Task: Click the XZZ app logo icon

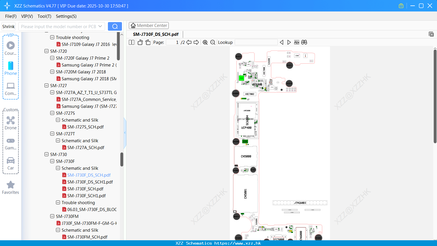Action: (7, 6)
